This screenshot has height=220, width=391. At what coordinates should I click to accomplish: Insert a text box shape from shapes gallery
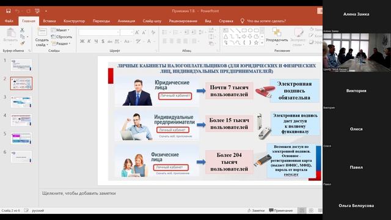225,31
